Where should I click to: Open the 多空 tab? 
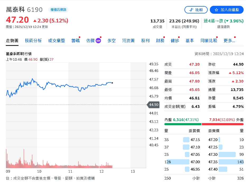111,41
